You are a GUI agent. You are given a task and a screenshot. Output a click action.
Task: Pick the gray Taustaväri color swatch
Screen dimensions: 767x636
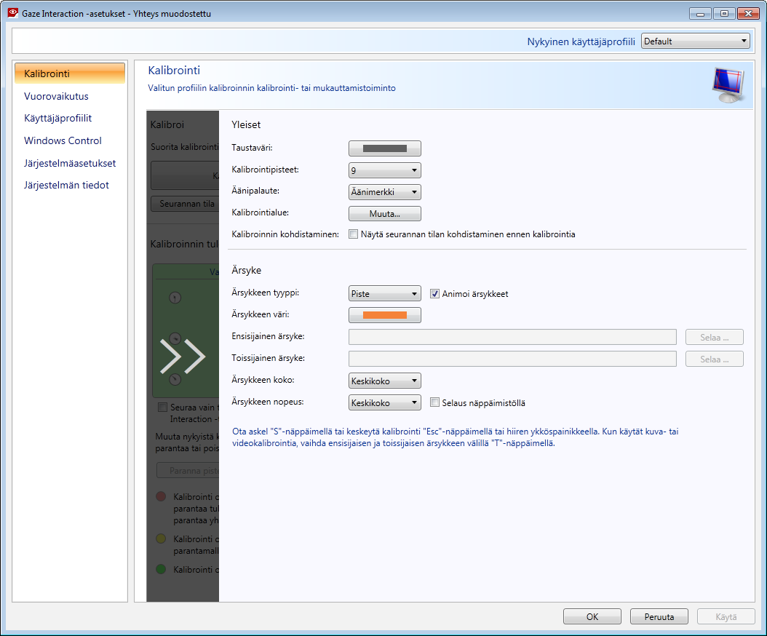coord(384,148)
